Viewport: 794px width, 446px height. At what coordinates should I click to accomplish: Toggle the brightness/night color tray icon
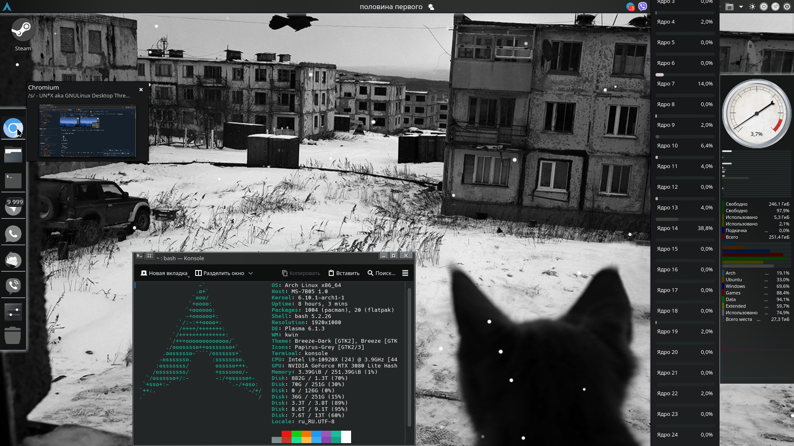tap(752, 7)
